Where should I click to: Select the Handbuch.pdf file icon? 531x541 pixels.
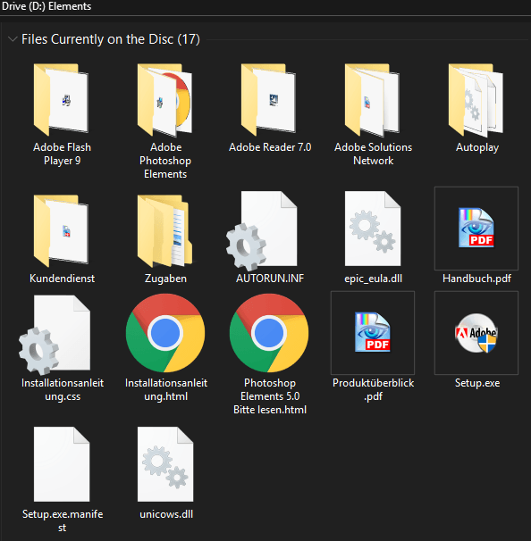pyautogui.click(x=476, y=228)
